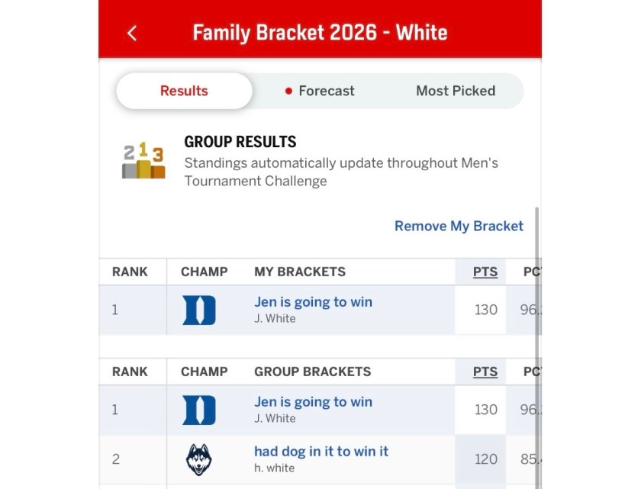Open Jen's bracket under My Brackets
The width and height of the screenshot is (641, 489).
tap(313, 302)
